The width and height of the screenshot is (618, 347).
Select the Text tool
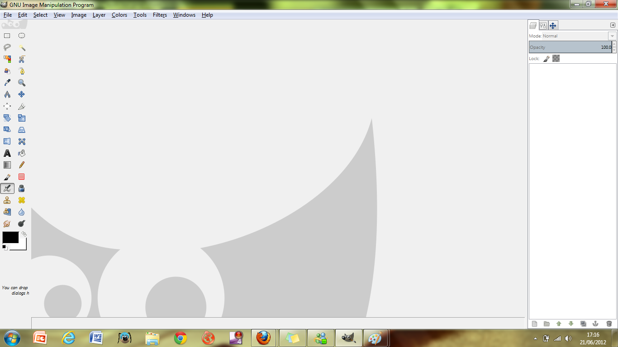(x=7, y=153)
